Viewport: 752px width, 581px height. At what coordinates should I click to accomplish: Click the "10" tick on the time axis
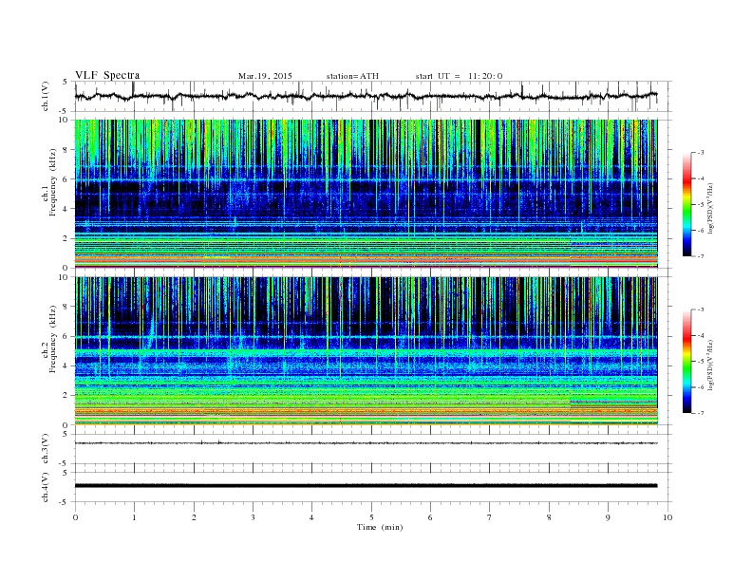(x=667, y=517)
